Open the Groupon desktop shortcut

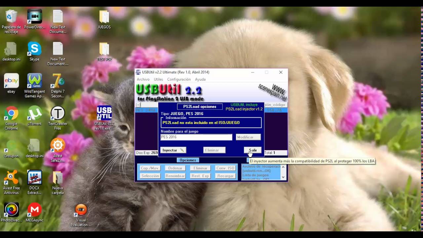[11, 148]
